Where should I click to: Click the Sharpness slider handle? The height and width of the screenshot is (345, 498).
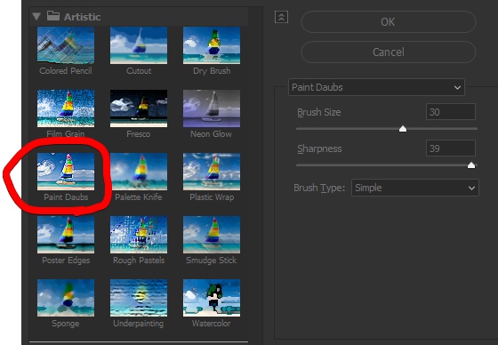pos(471,164)
